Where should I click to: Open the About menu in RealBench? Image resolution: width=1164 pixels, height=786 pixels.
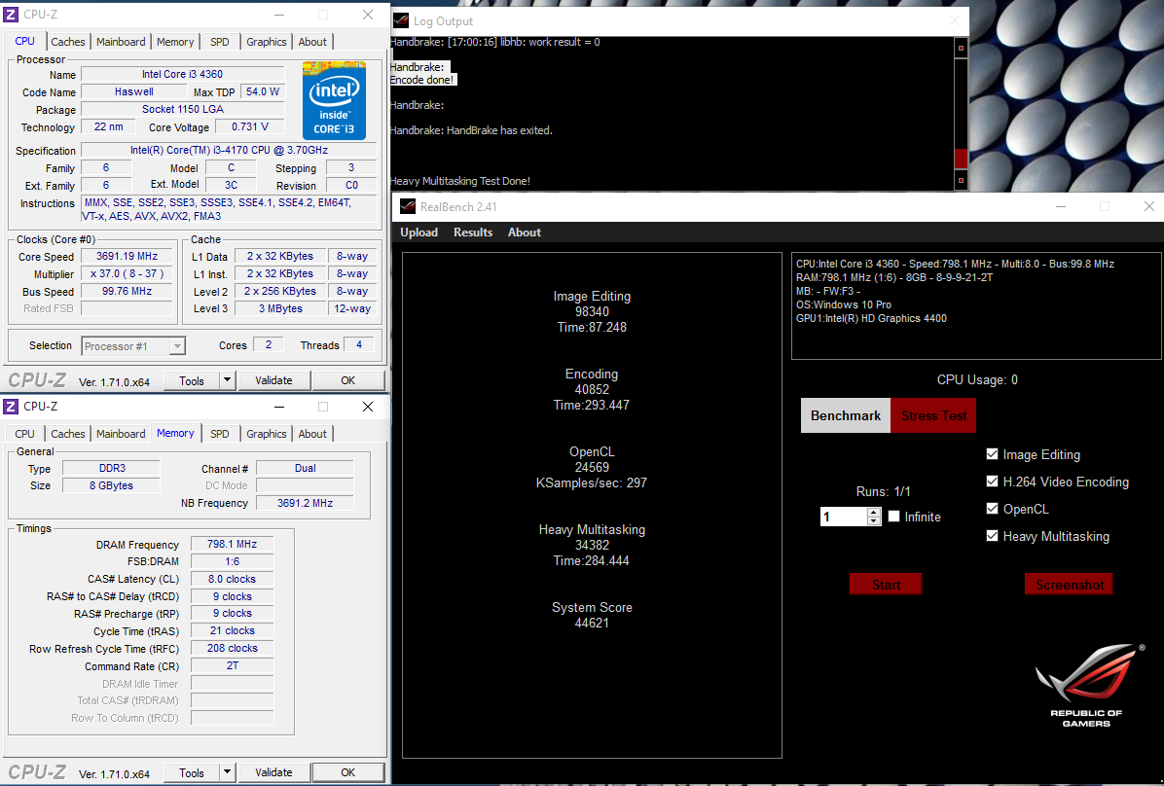click(x=525, y=232)
